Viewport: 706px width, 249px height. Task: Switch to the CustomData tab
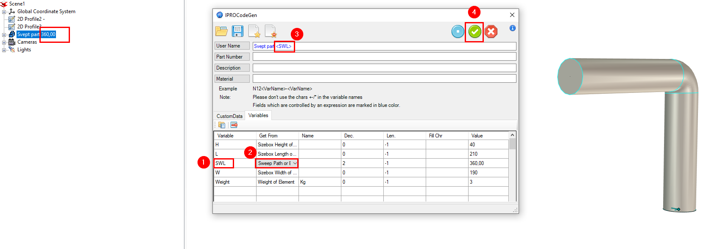[x=229, y=116]
